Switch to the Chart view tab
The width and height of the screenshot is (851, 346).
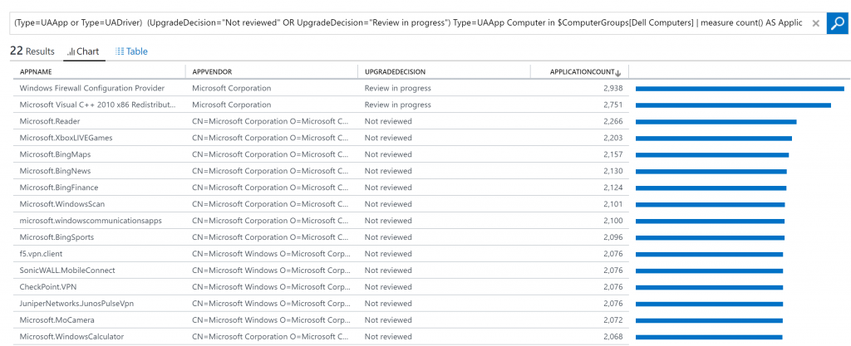pos(83,51)
